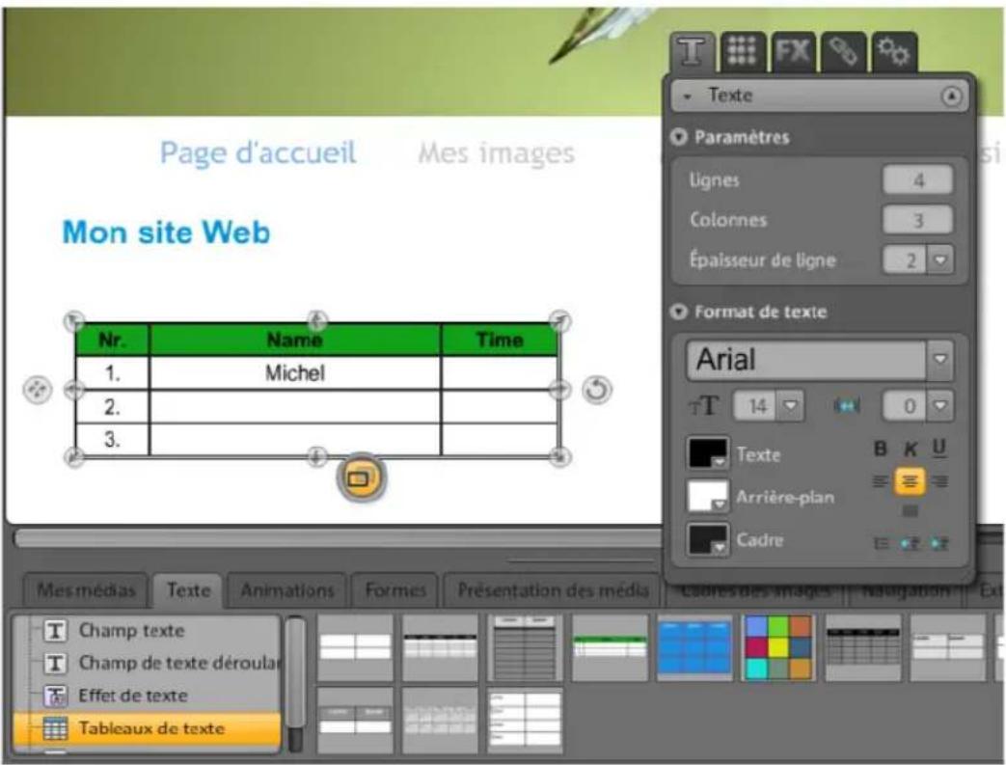Select Champ de texte déroulant list item
Screen dimensions: 1006x765
pyautogui.click(x=147, y=663)
